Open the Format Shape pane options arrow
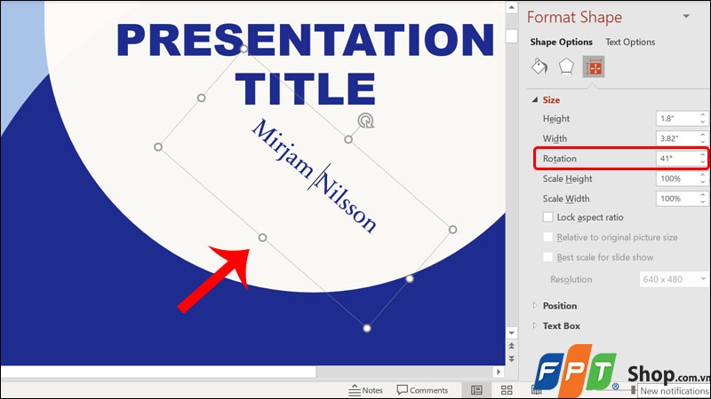This screenshot has width=711, height=399. 686,16
